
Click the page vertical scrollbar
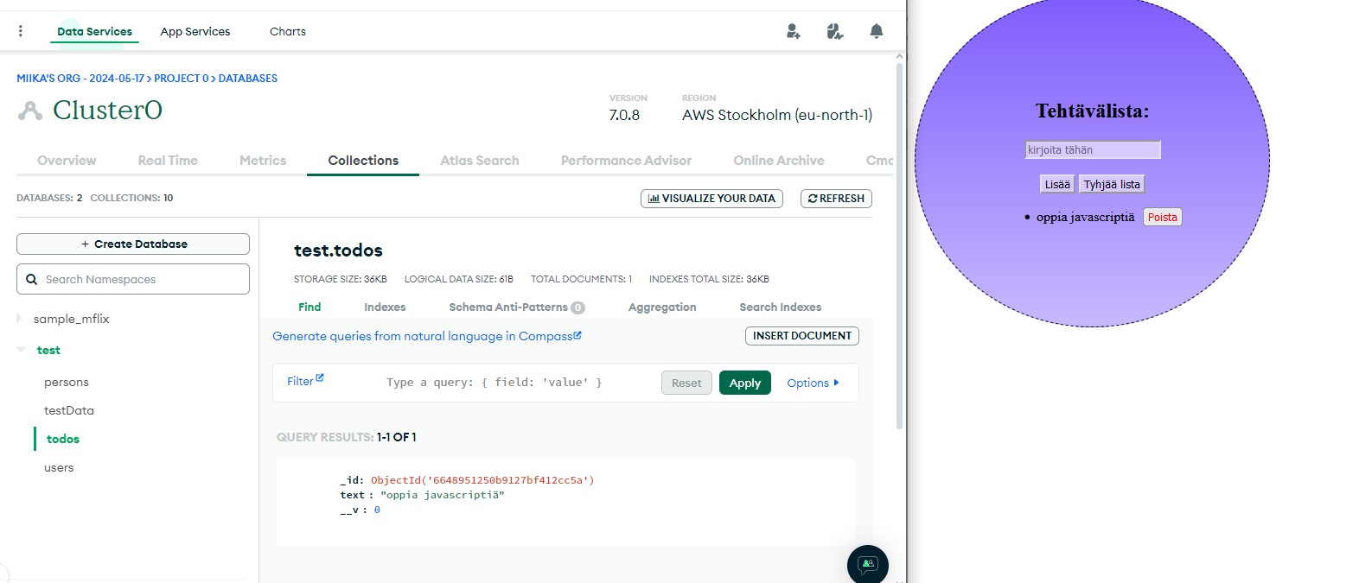point(899,242)
